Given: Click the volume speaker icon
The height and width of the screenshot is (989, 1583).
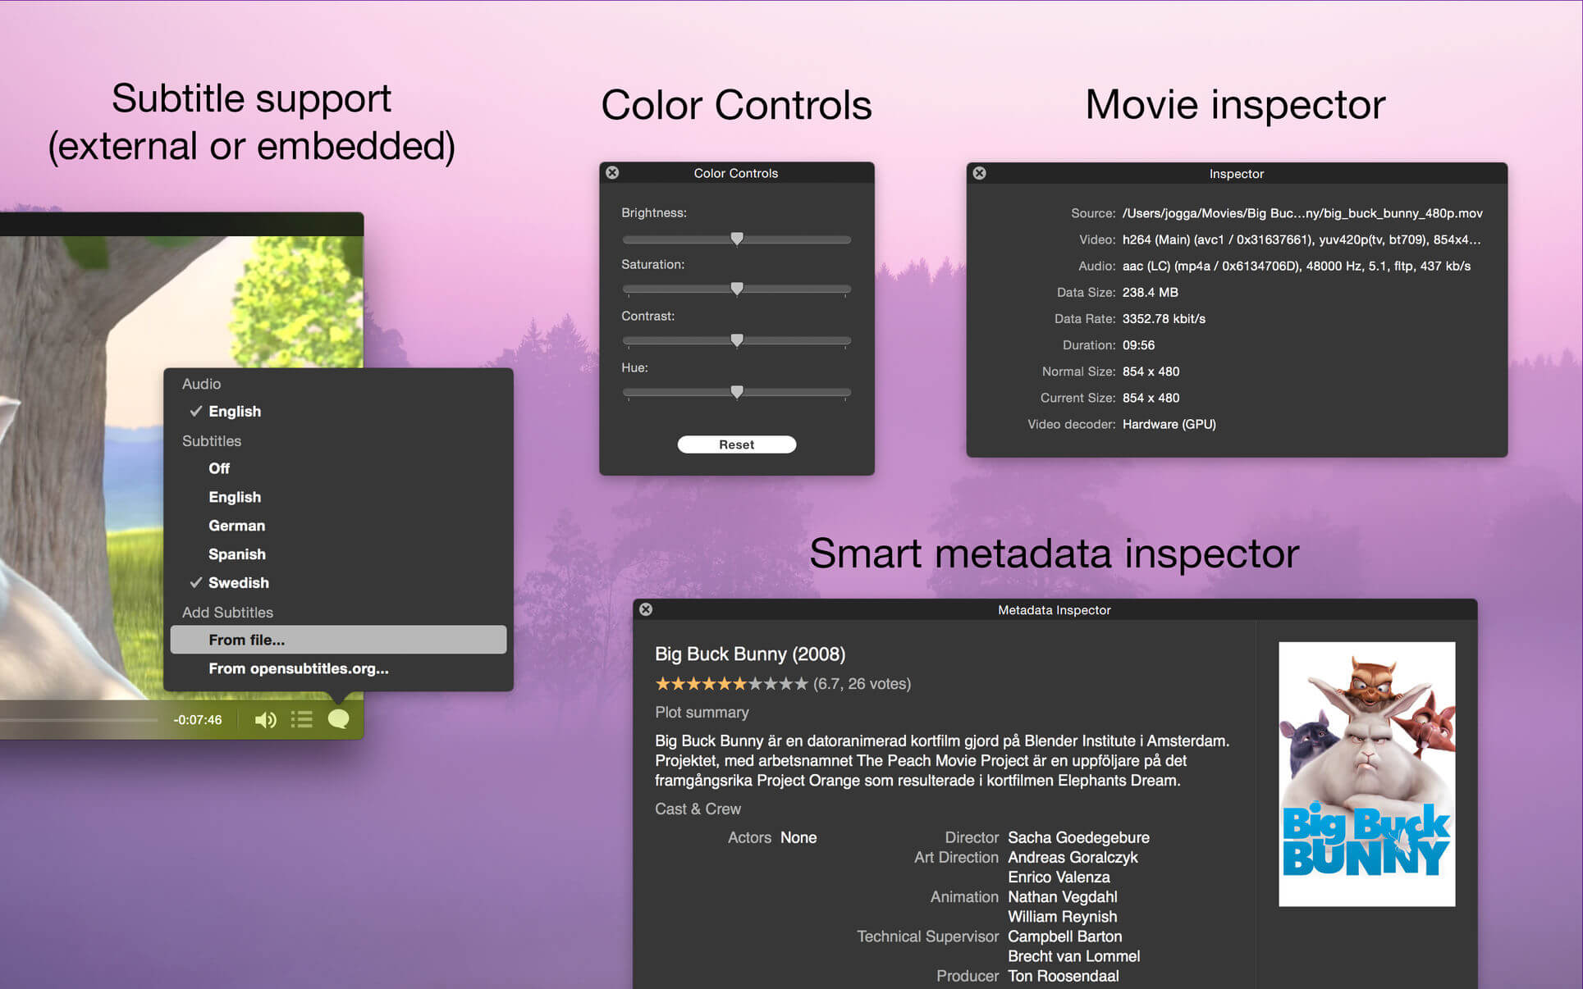Looking at the screenshot, I should [x=265, y=720].
